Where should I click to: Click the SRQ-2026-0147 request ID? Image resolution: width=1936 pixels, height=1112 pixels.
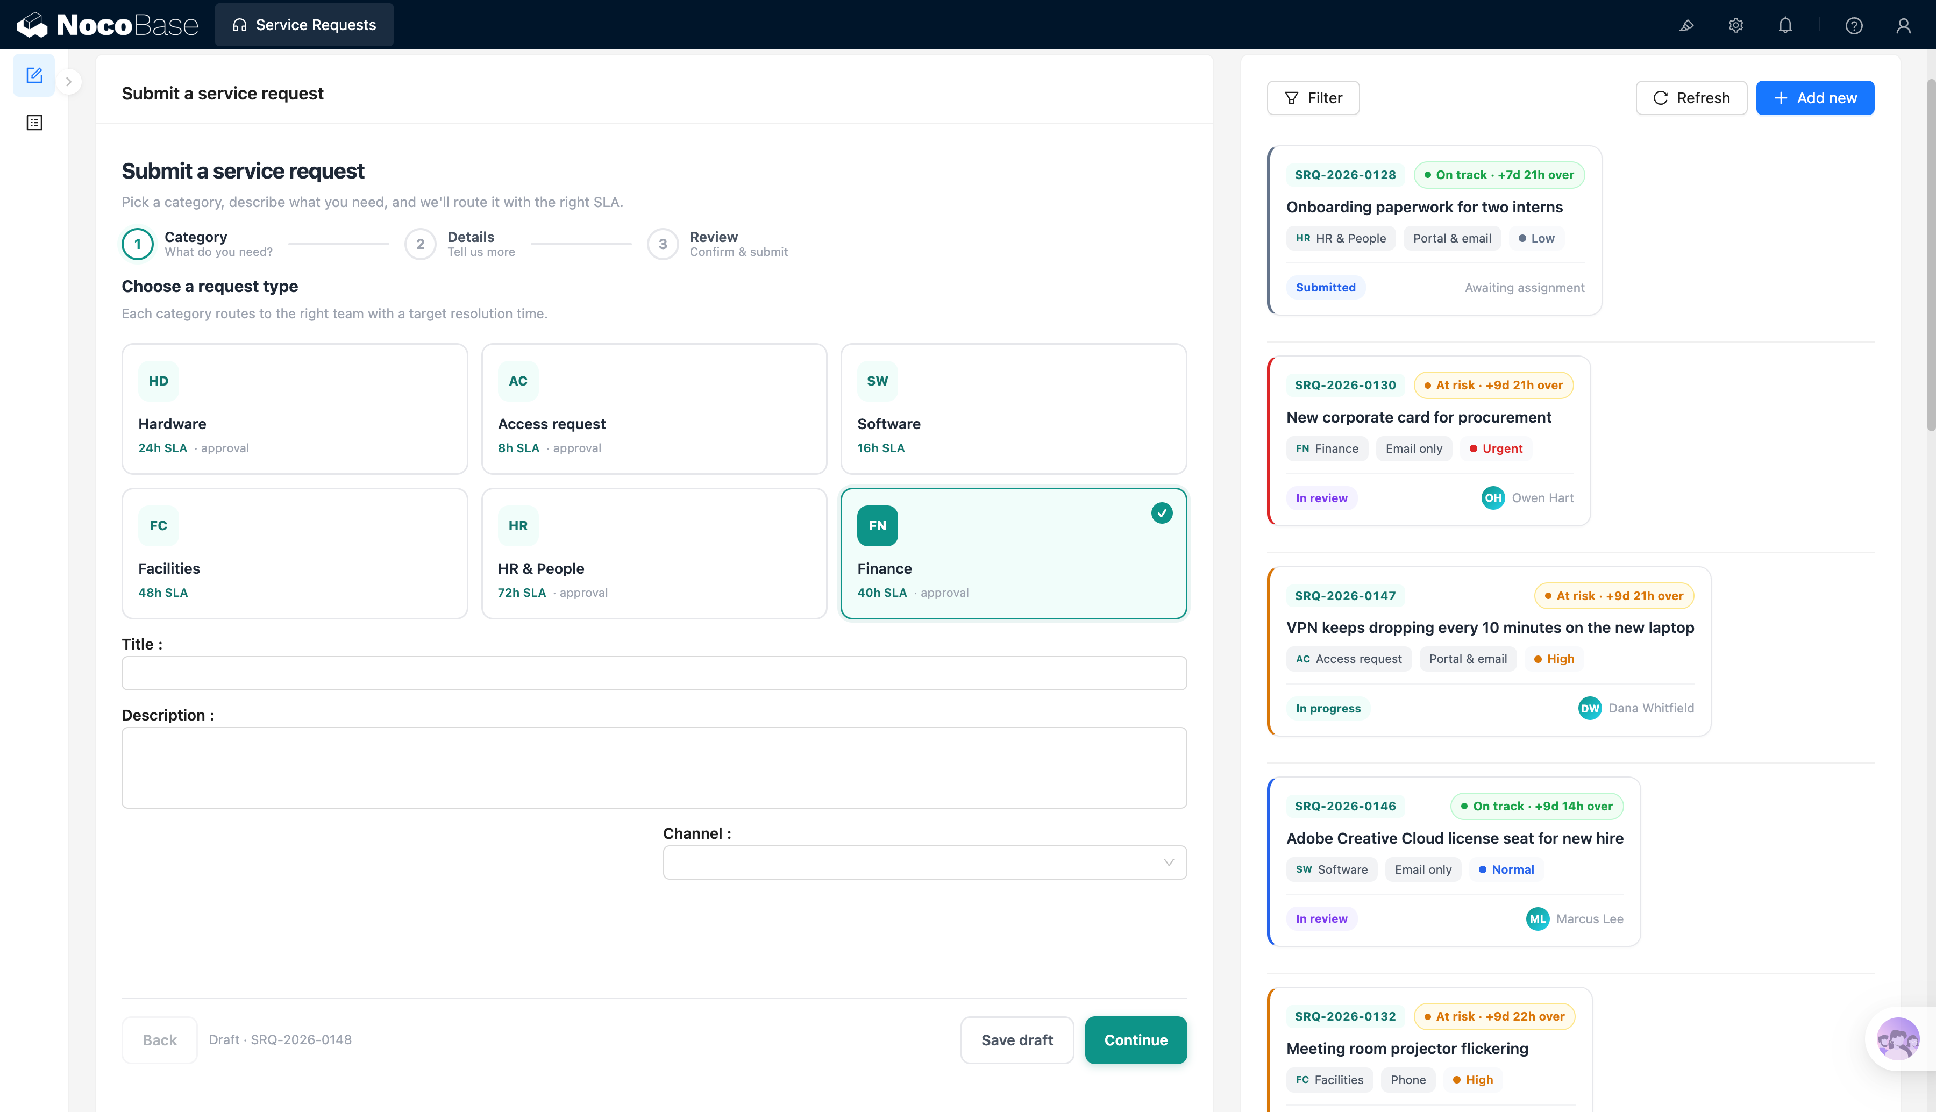[x=1345, y=596]
